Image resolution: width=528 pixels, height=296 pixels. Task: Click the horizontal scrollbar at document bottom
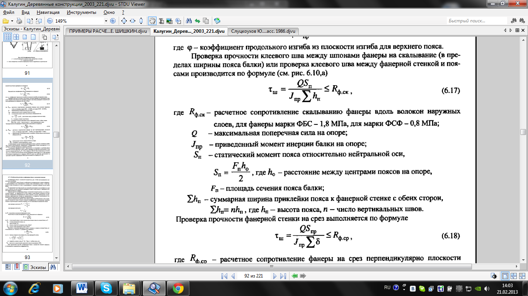(x=292, y=266)
